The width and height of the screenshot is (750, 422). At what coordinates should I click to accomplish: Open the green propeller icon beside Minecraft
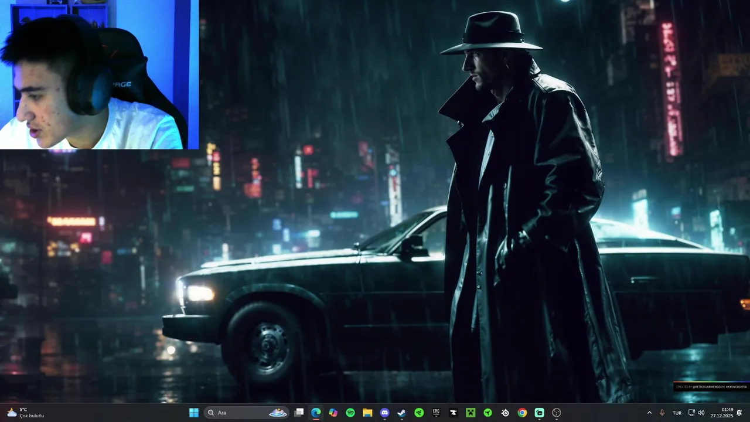pyautogui.click(x=487, y=413)
